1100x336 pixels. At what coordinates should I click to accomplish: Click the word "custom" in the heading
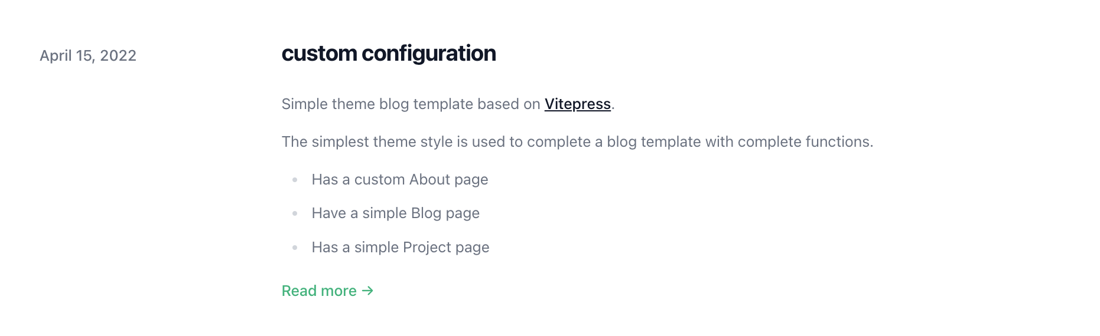point(319,54)
